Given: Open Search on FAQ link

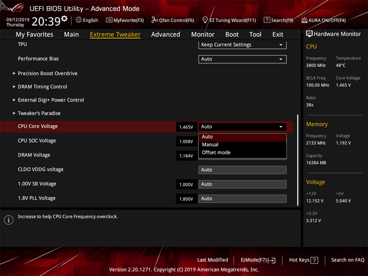Looking at the screenshot, I should click(348, 260).
